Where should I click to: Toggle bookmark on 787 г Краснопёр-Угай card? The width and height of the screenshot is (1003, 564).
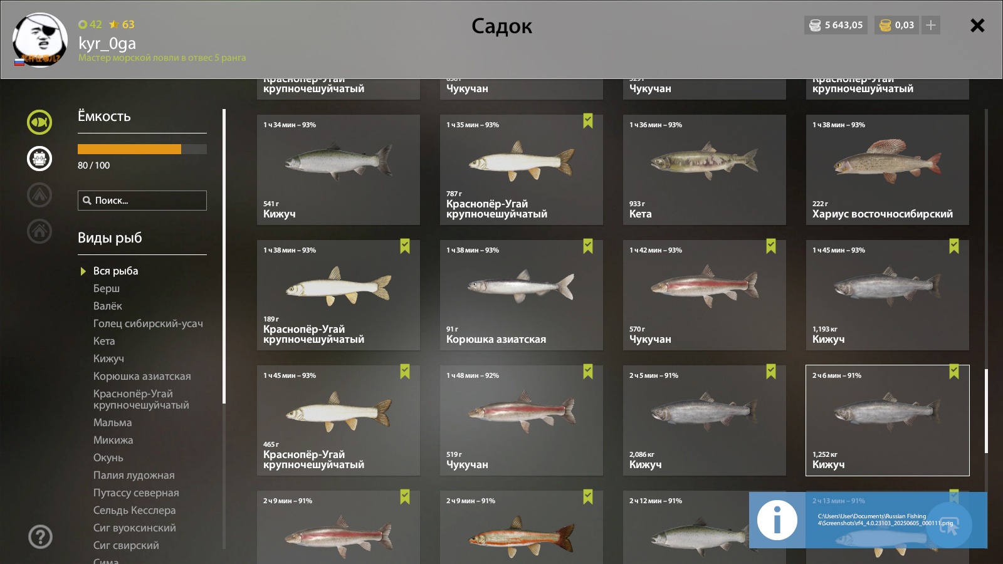pyautogui.click(x=587, y=121)
